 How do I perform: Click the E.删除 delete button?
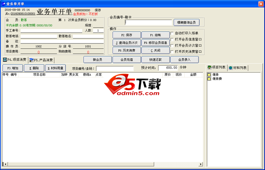[x=34, y=68]
